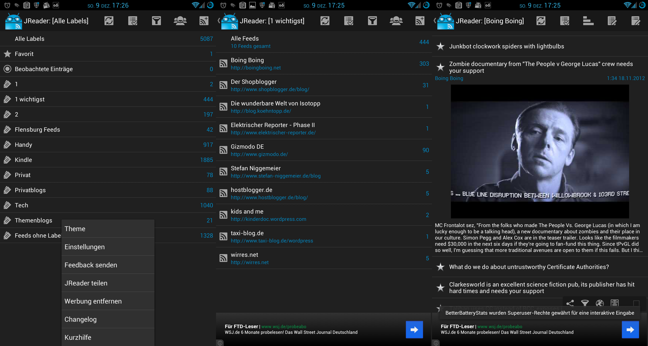
Task: Open the Tech label with 1040 items
Action: (x=108, y=205)
